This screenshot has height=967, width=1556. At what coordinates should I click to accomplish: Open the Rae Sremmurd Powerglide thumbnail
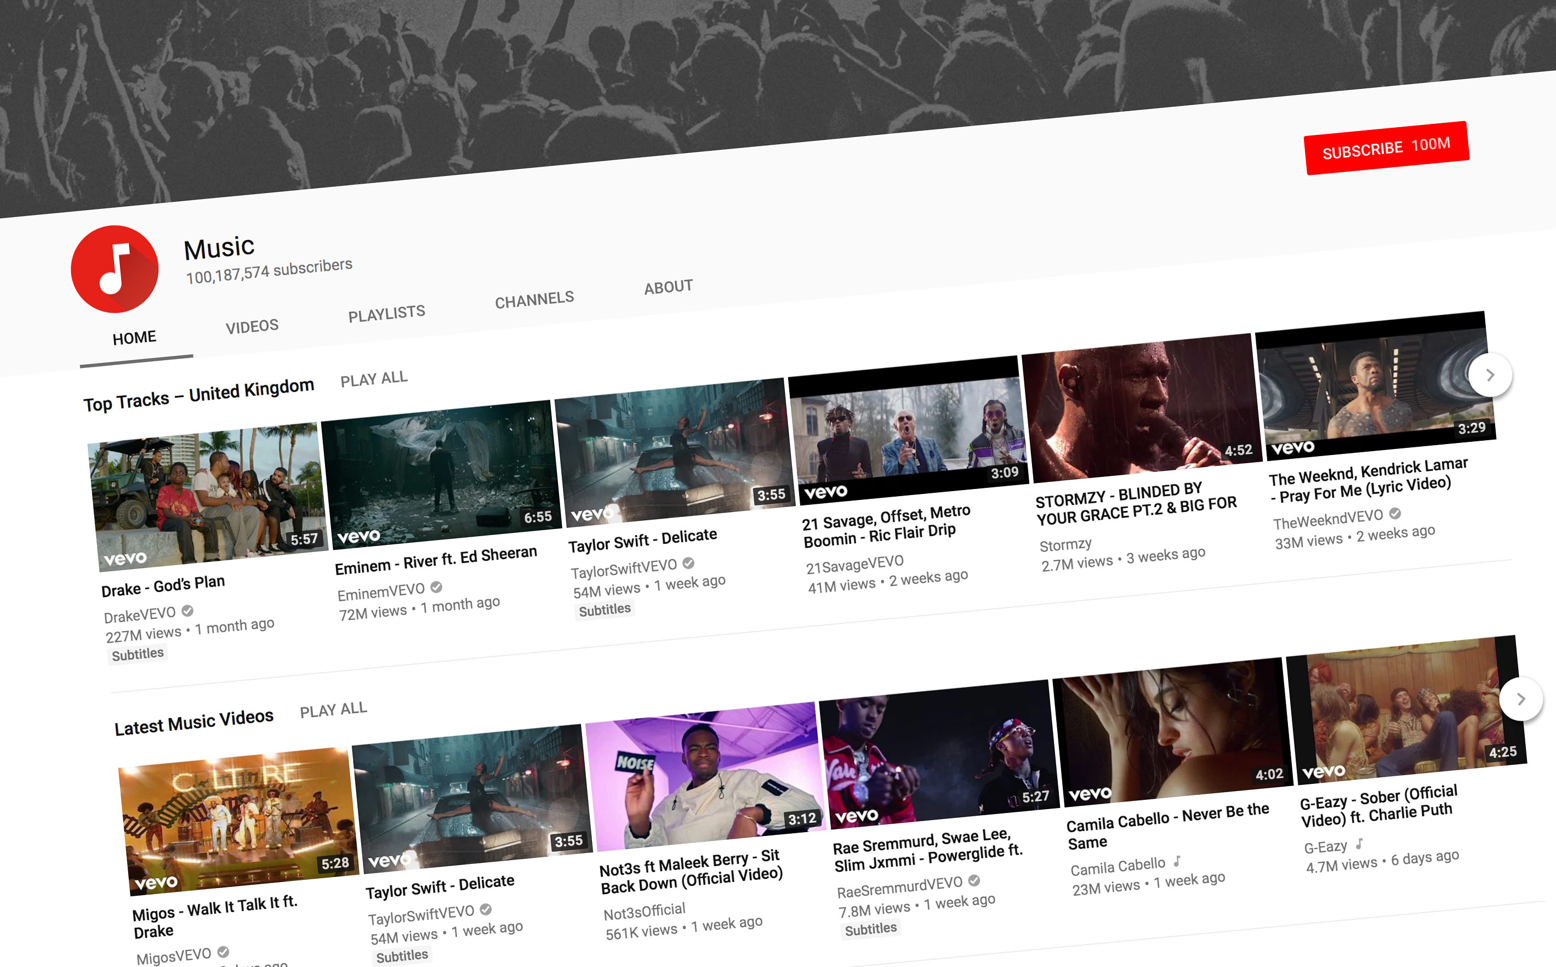pyautogui.click(x=940, y=755)
